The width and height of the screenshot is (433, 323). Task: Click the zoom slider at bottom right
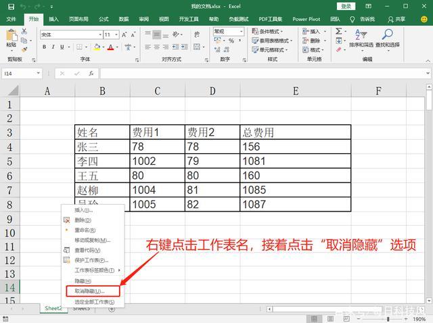point(388,319)
